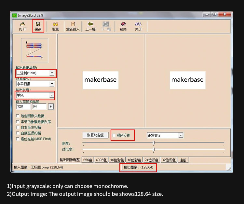Open 帮助 (Help) from the toolbar
The height and width of the screenshot is (204, 244).
coord(123,26)
